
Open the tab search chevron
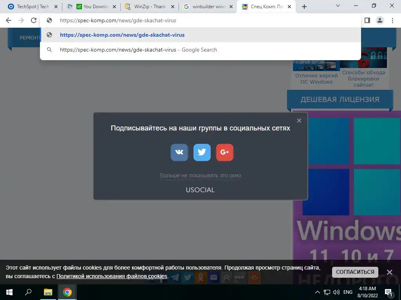click(x=338, y=5)
